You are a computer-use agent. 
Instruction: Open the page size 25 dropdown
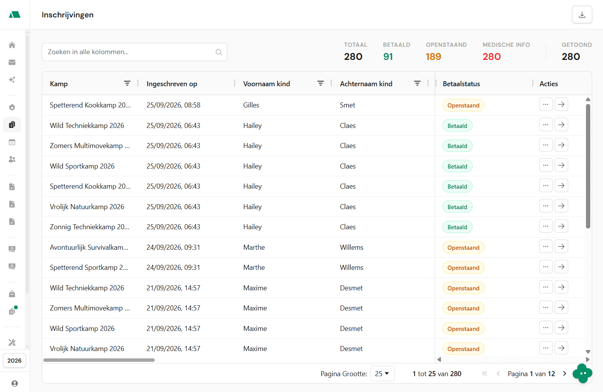tap(383, 373)
